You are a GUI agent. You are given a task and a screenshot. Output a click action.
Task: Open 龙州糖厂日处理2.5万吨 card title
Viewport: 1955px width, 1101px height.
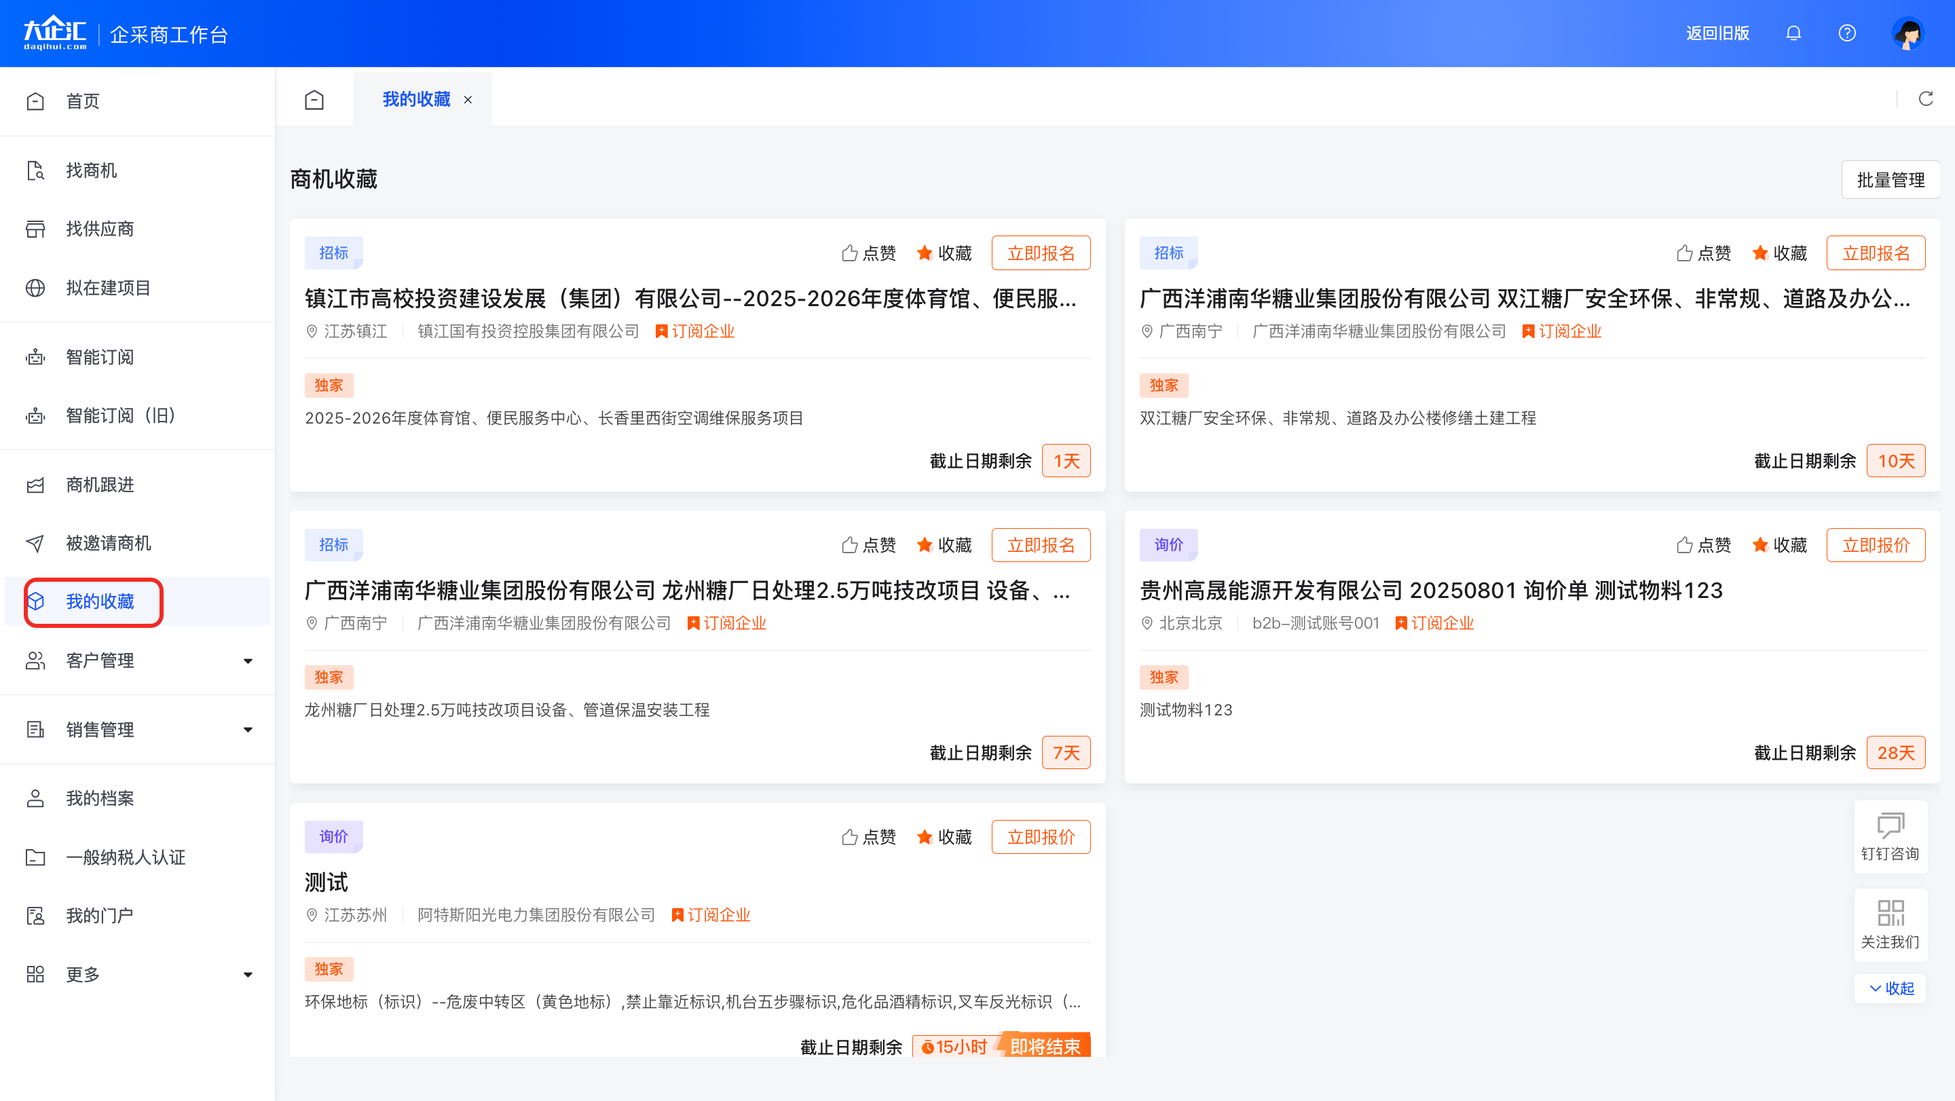(x=688, y=591)
